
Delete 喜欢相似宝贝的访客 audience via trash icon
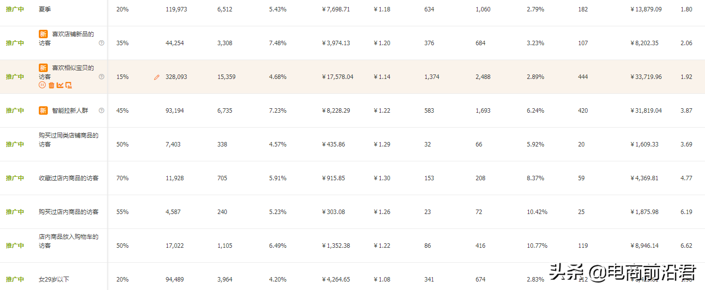(x=51, y=85)
